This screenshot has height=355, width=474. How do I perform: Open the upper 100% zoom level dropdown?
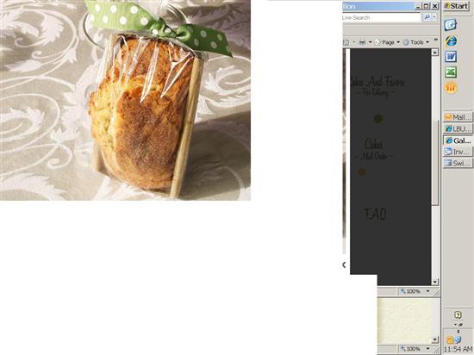[427, 291]
